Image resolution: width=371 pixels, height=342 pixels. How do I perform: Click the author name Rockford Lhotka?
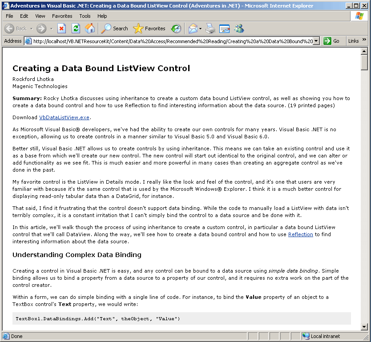33,79
